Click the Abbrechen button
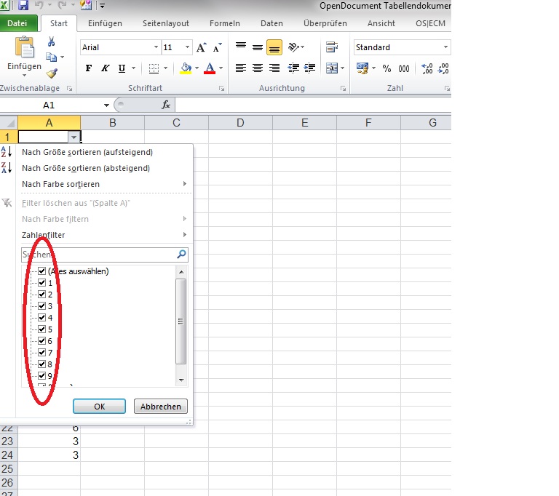This screenshot has height=496, width=559. 161,407
